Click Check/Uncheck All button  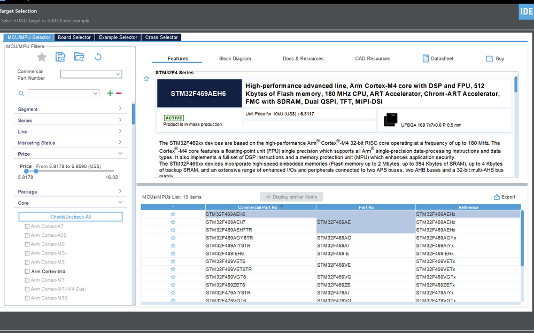click(71, 216)
